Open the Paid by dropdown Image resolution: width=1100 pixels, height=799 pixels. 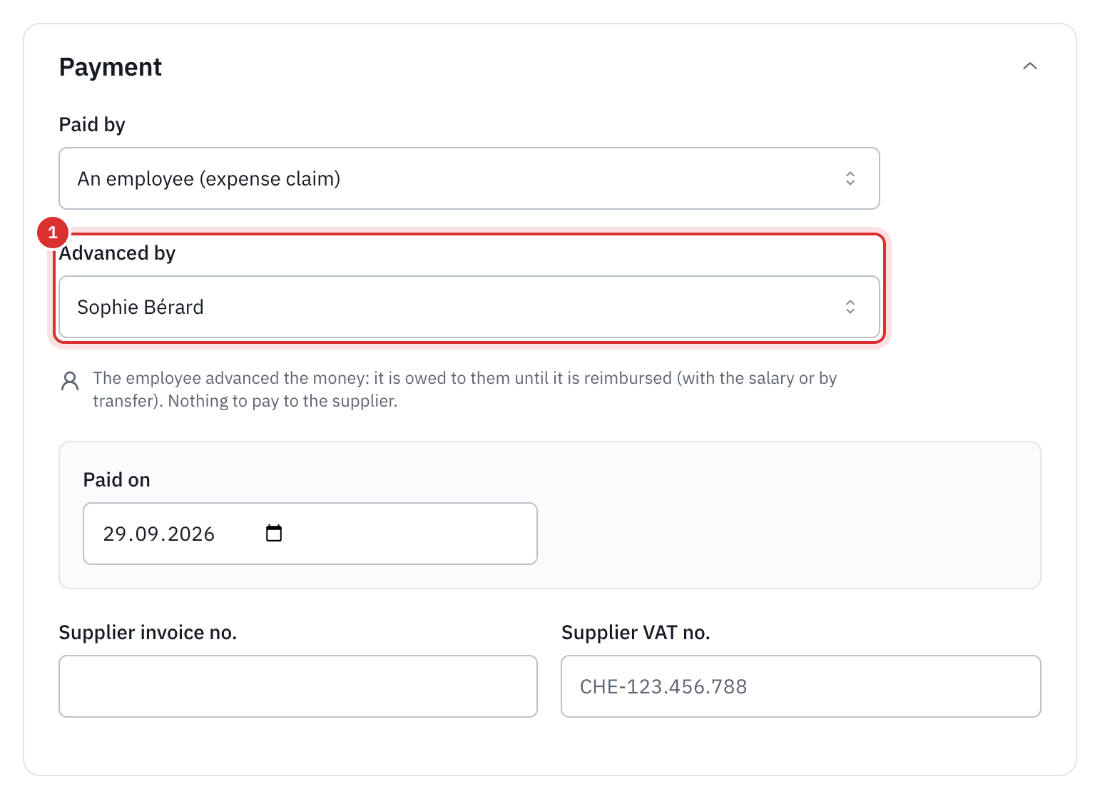pos(469,178)
